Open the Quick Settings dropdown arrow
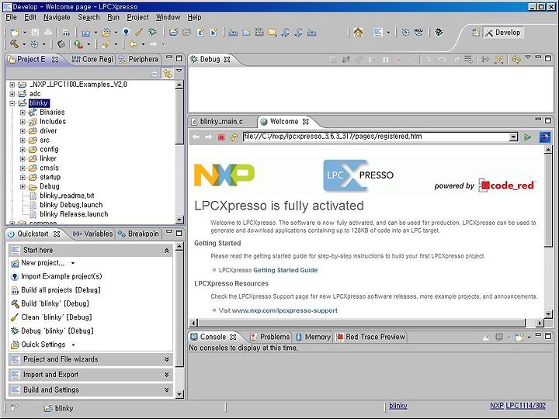This screenshot has width=559, height=419. tap(73, 345)
